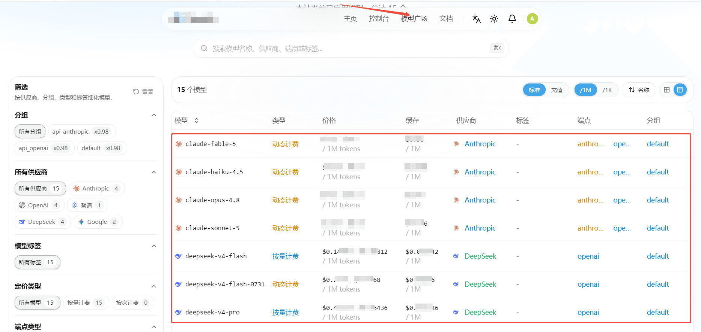The image size is (701, 332).
Task: Go to 主页 navigation item
Action: (x=350, y=19)
